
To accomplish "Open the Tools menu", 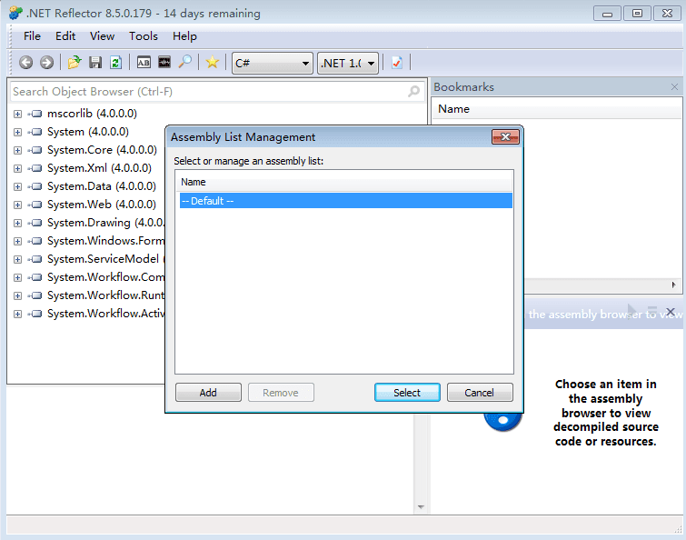I will pyautogui.click(x=143, y=35).
